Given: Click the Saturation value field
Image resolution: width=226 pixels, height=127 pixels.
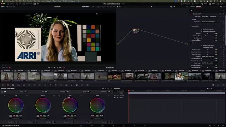Looking at the screenshot, I should tap(72, 122).
